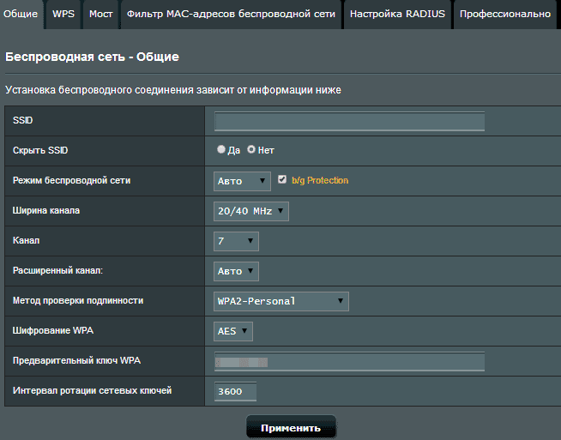The height and width of the screenshot is (440, 561).
Task: Click the Применить button
Action: 291,427
